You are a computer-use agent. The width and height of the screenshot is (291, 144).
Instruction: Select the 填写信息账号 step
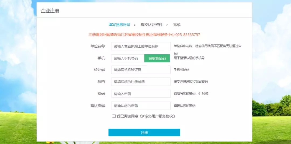click(x=119, y=25)
